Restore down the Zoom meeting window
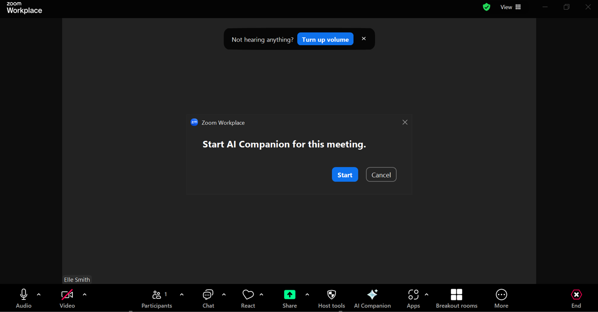The image size is (598, 312). click(567, 7)
